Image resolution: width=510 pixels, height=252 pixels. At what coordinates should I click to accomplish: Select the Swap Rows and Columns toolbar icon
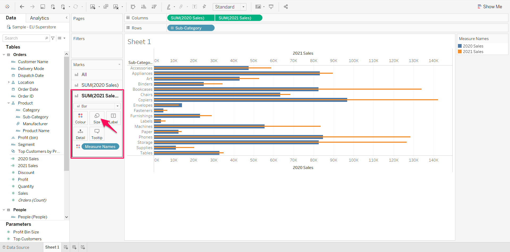pos(133,7)
